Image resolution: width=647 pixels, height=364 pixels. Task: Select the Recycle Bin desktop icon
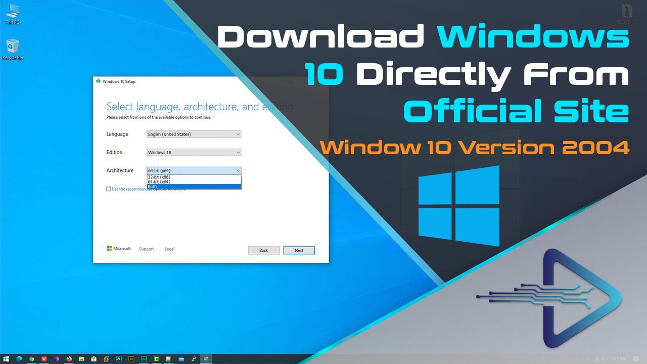13,49
